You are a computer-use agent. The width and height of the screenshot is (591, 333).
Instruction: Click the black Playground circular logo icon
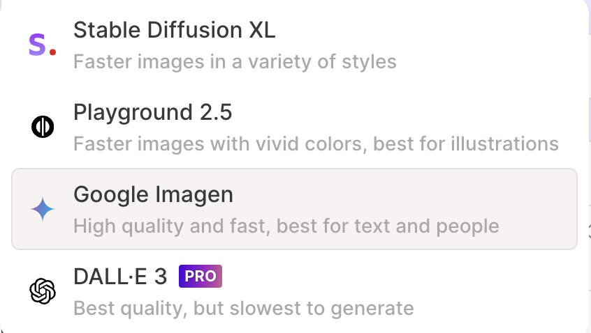(43, 127)
